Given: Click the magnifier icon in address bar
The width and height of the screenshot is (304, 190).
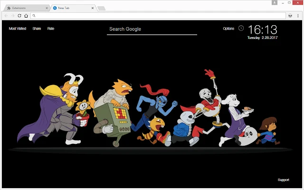Looking at the screenshot, I should coord(34,16).
